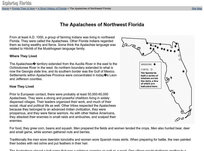Select the fort marker among the panhandle mission cluster
204x151 pixels.
click(153, 46)
